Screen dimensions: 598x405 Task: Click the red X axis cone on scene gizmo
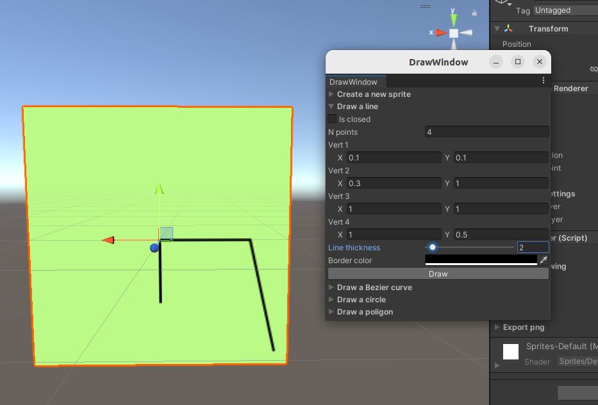click(x=440, y=33)
